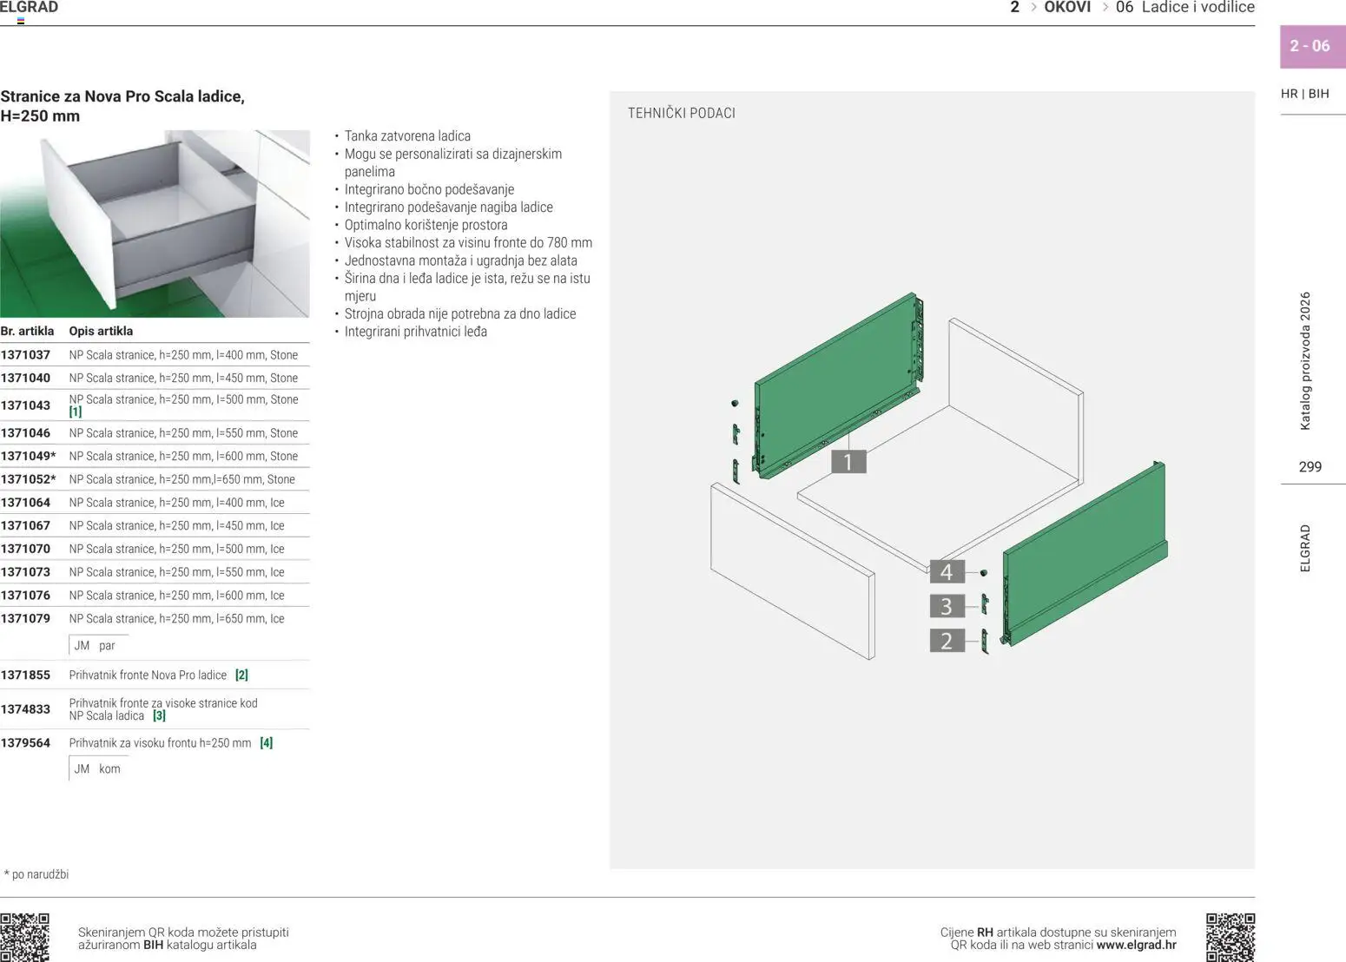Select the green reference [1] in row 1371043

[75, 412]
